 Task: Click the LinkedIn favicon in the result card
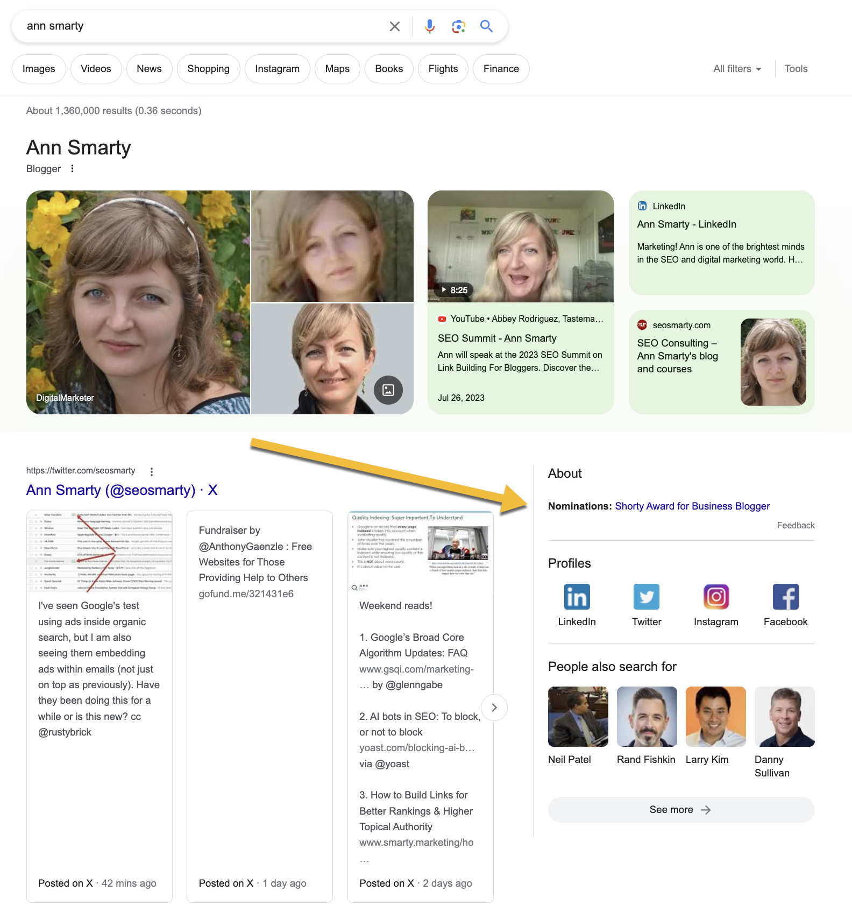click(x=642, y=206)
